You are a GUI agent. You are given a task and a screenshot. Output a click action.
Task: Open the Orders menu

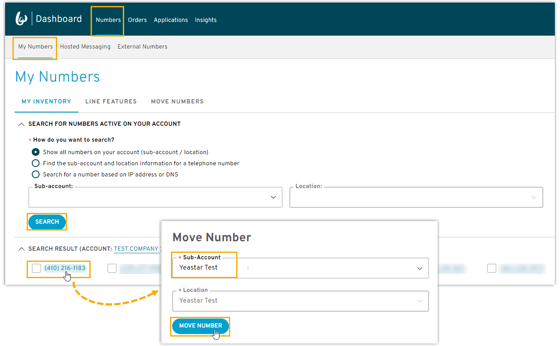137,20
